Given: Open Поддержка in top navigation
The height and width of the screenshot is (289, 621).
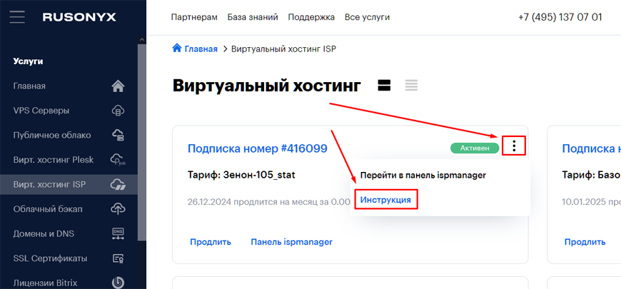Looking at the screenshot, I should [311, 17].
